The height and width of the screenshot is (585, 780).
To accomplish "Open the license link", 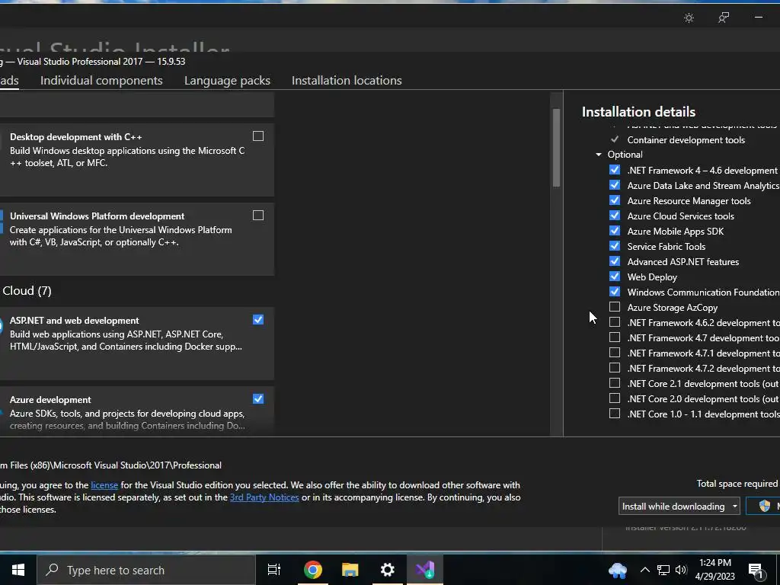I will [104, 485].
